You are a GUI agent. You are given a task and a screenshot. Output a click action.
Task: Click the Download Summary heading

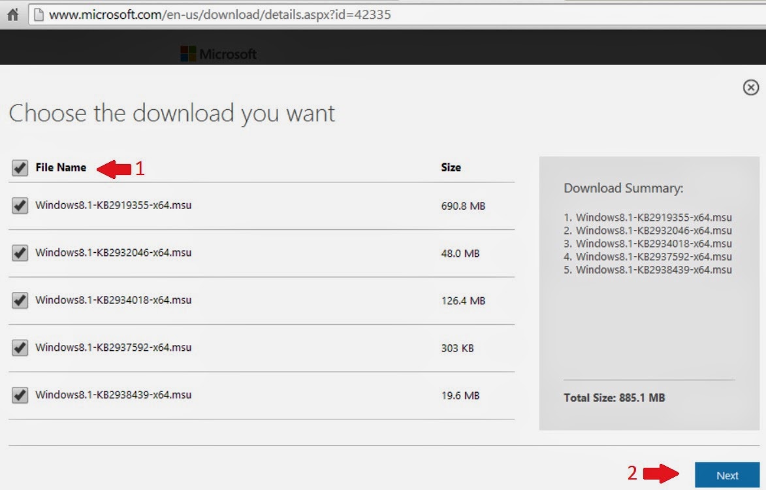point(624,188)
